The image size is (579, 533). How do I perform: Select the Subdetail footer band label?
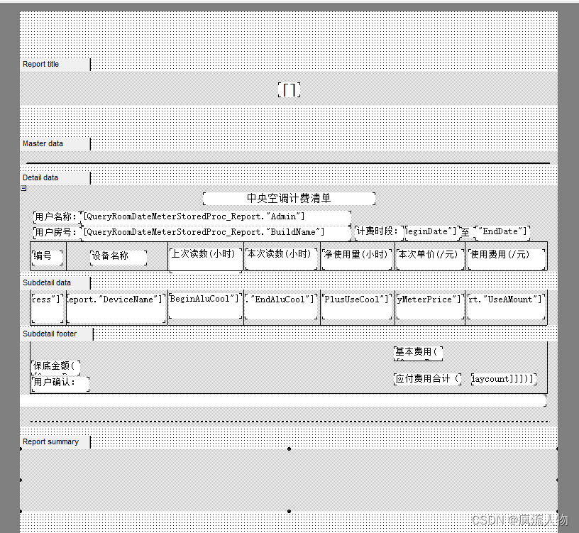click(48, 334)
